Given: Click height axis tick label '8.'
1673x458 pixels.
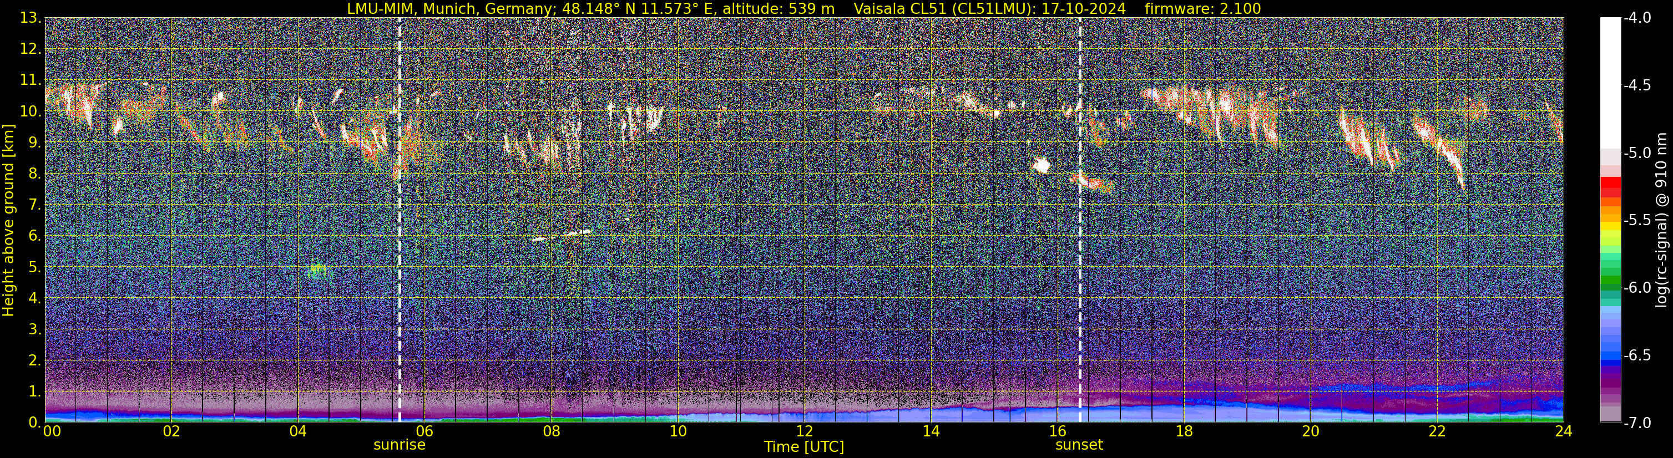Looking at the screenshot, I should [34, 174].
